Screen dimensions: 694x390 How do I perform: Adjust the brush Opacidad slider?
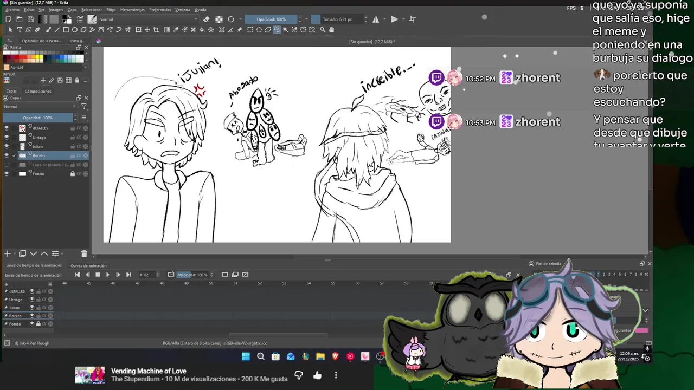tap(272, 19)
